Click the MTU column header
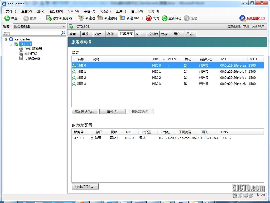 [255, 59]
